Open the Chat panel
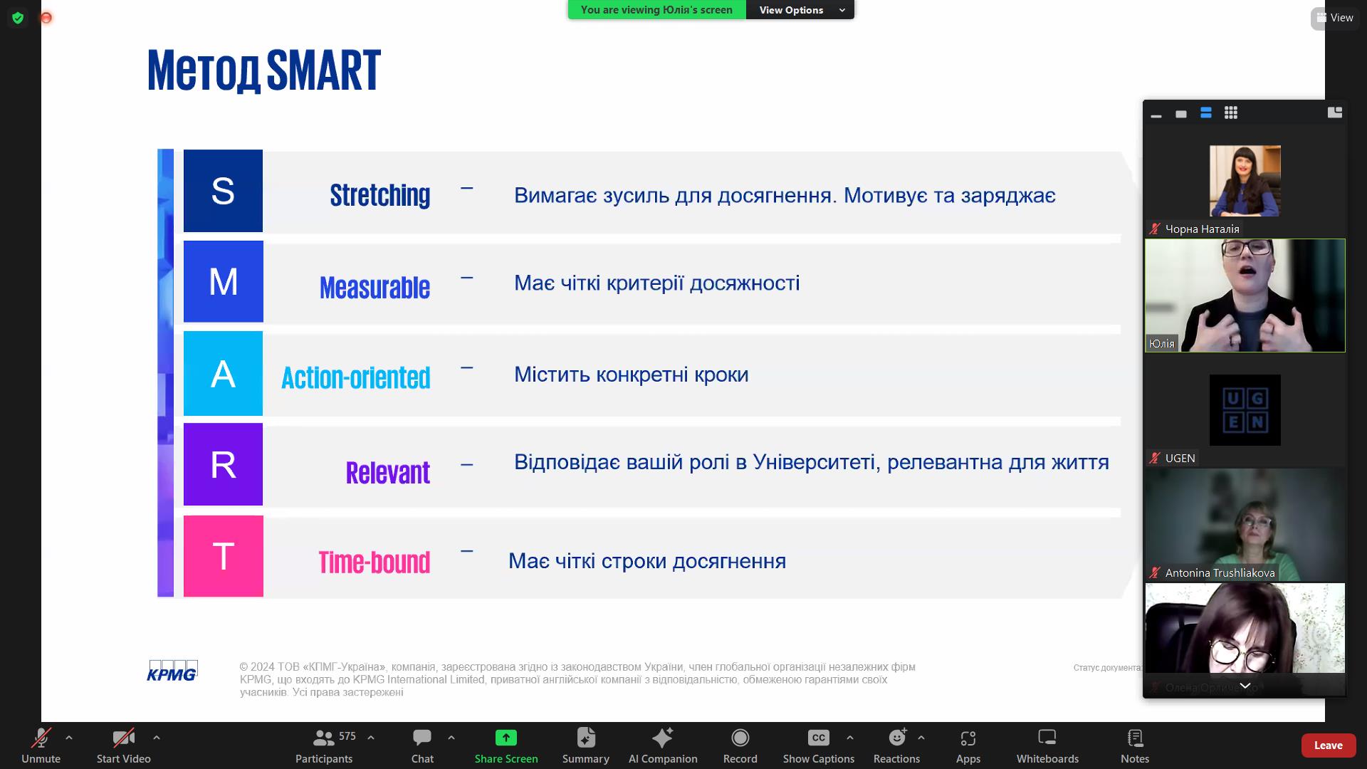1367x769 pixels. click(421, 745)
